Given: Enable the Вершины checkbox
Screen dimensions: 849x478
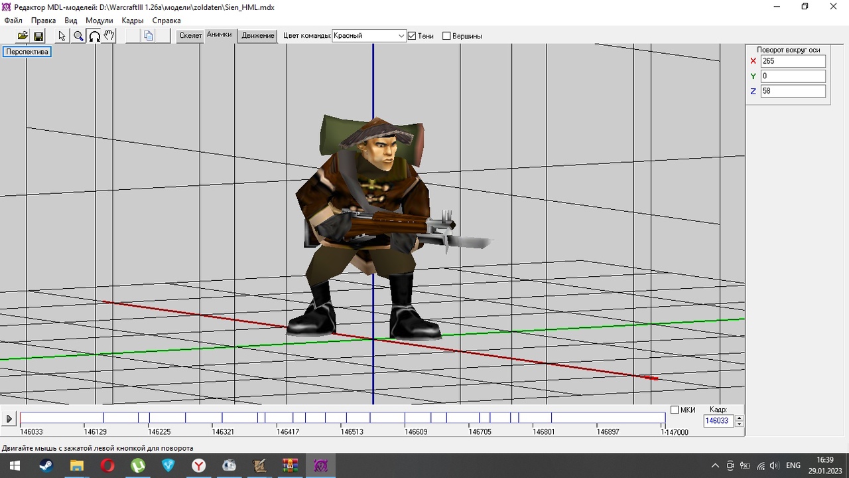Looking at the screenshot, I should click(x=446, y=36).
